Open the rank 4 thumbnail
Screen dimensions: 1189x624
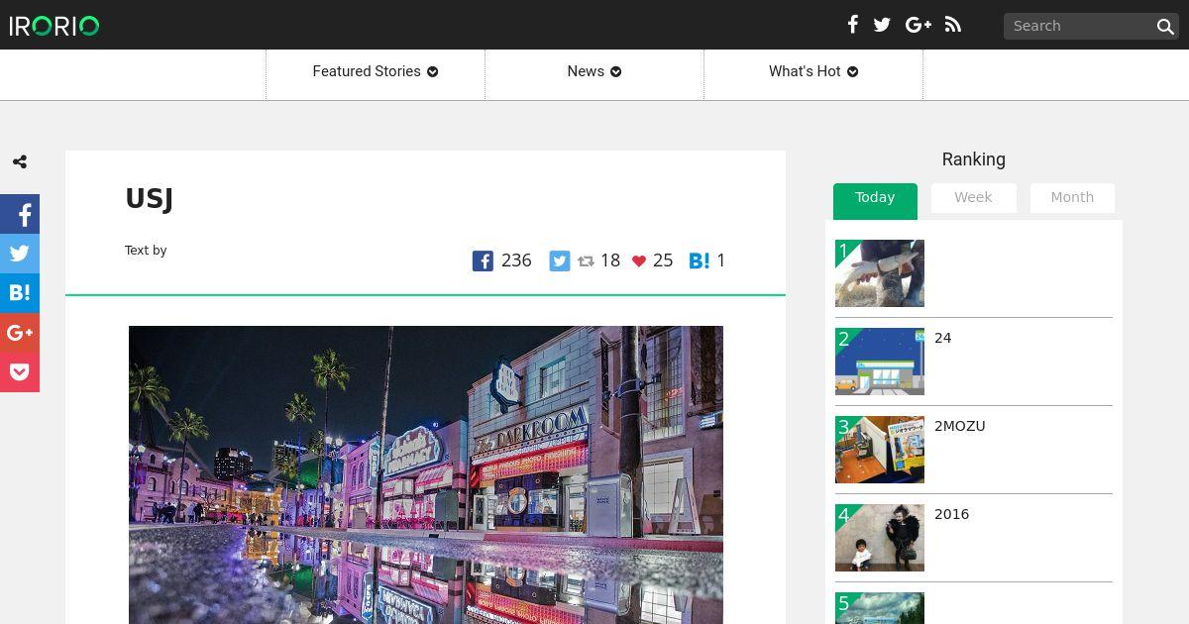(880, 538)
